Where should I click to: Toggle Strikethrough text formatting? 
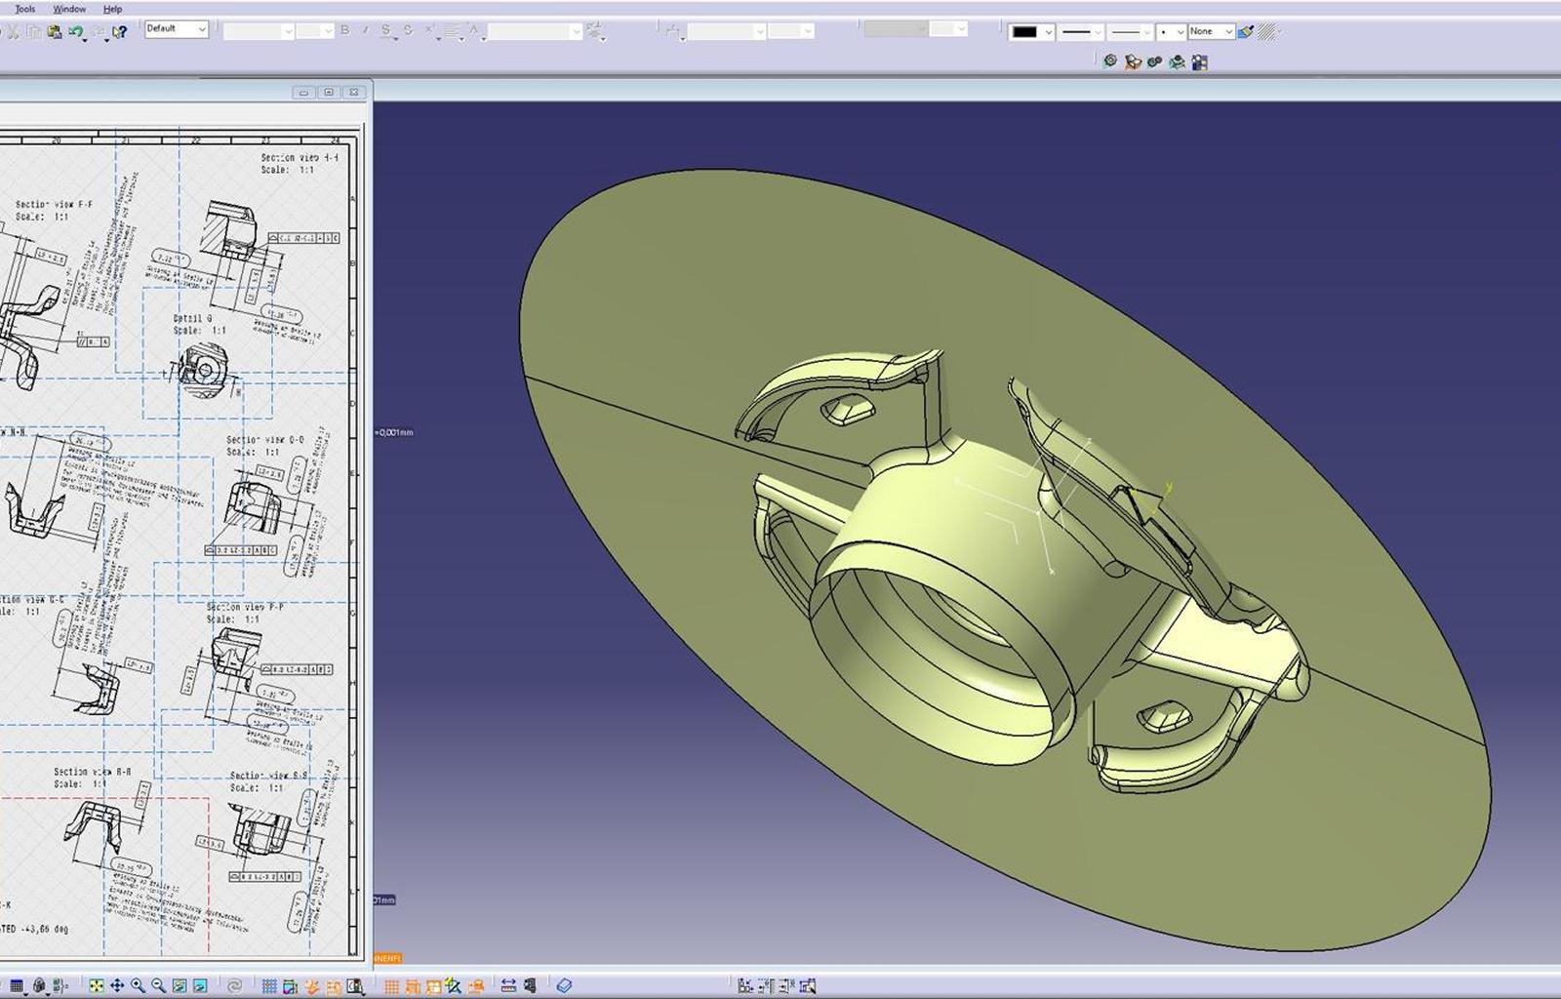coord(408,31)
